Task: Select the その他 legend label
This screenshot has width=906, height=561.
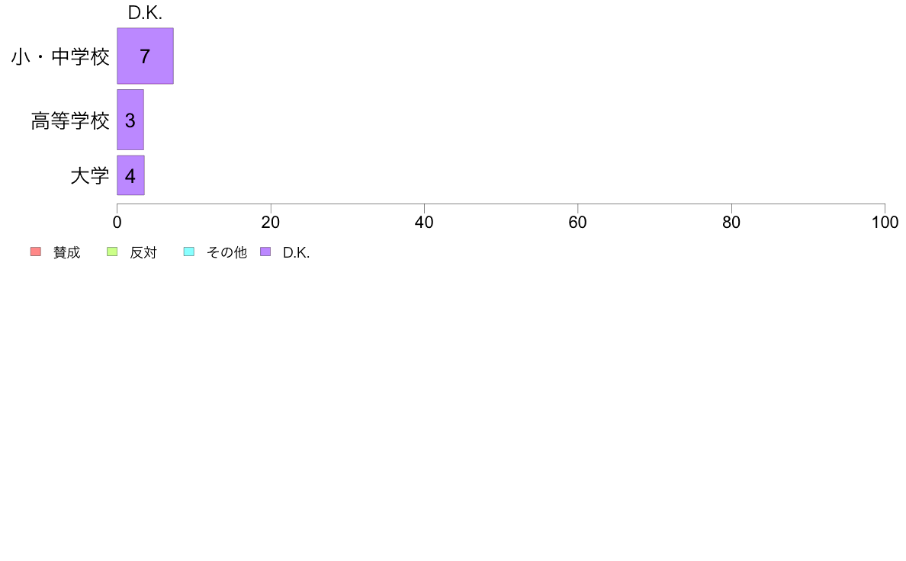Action: 226,252
